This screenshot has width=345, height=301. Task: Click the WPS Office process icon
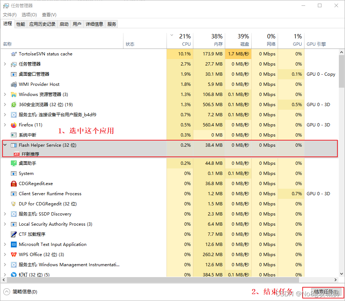14,255
